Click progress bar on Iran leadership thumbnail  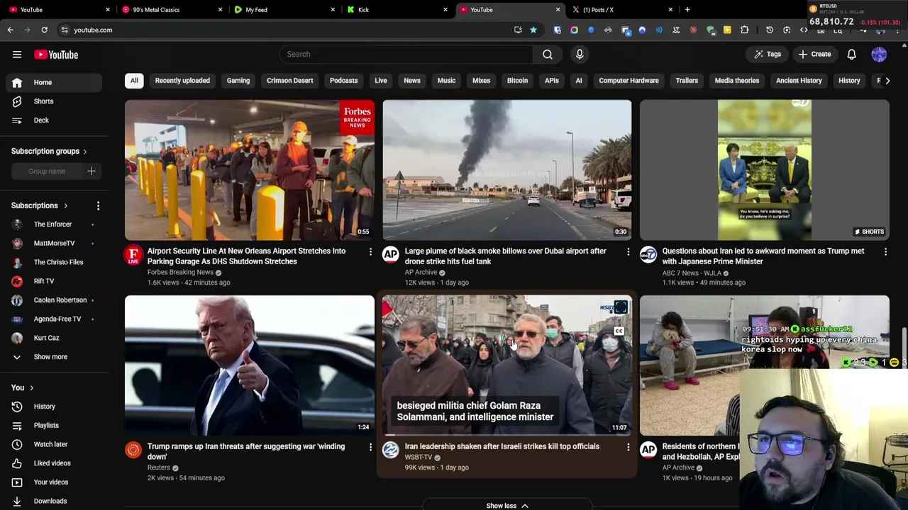(506, 433)
